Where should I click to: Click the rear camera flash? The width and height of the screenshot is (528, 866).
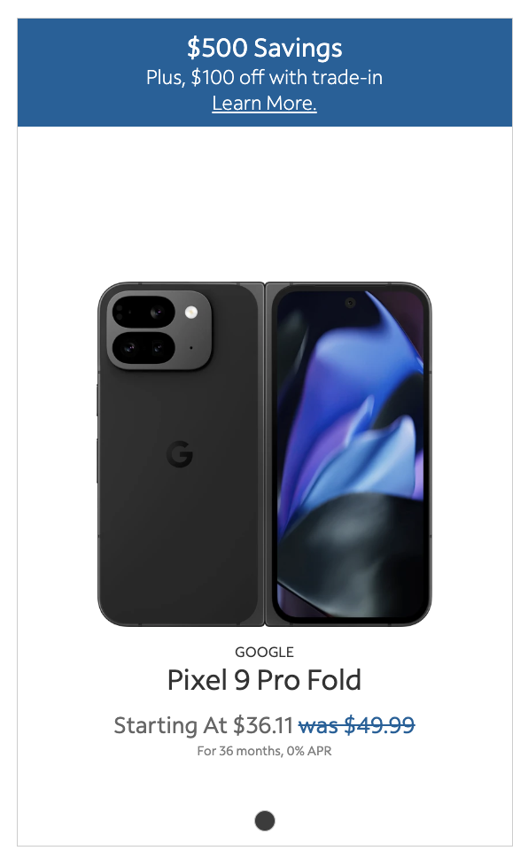pyautogui.click(x=191, y=312)
